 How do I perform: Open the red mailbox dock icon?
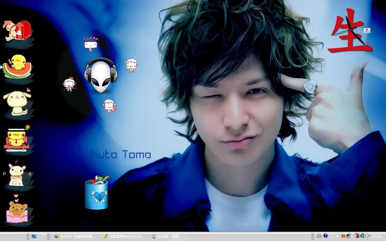(x=17, y=31)
